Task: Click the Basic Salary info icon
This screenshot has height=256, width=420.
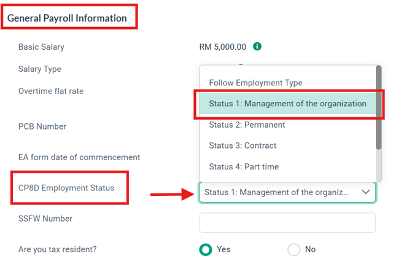Action: coord(257,46)
